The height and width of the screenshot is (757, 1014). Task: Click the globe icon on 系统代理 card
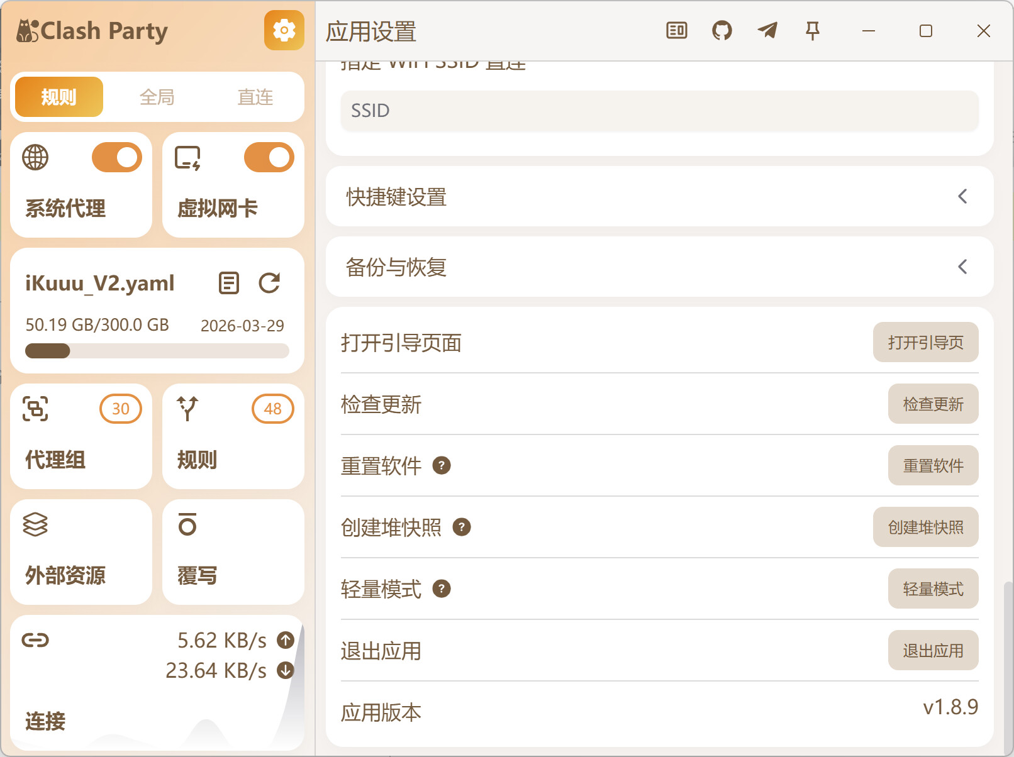(x=35, y=157)
